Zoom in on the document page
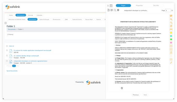The height and width of the screenshot is (102, 177). click(x=171, y=19)
